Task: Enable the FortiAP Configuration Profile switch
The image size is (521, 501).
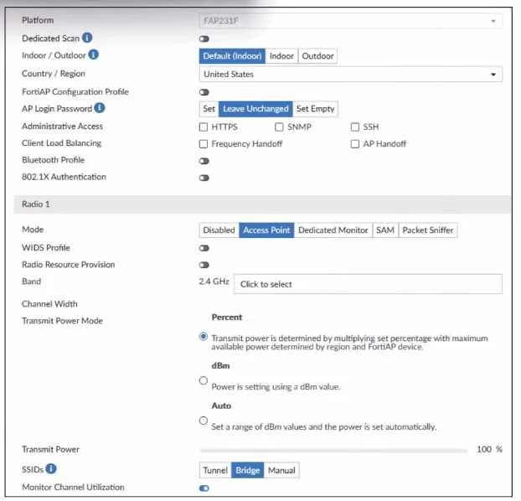Action: coord(204,92)
